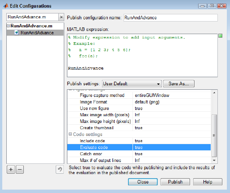Select the Catch error property

(91, 154)
